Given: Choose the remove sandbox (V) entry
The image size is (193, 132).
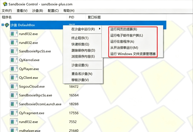Looking at the screenshot, I should pyautogui.click(x=80, y=80).
